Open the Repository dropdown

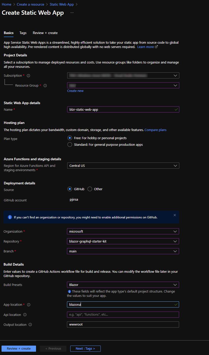123,241
